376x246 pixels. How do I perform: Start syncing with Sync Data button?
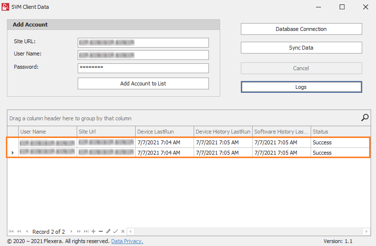[301, 48]
